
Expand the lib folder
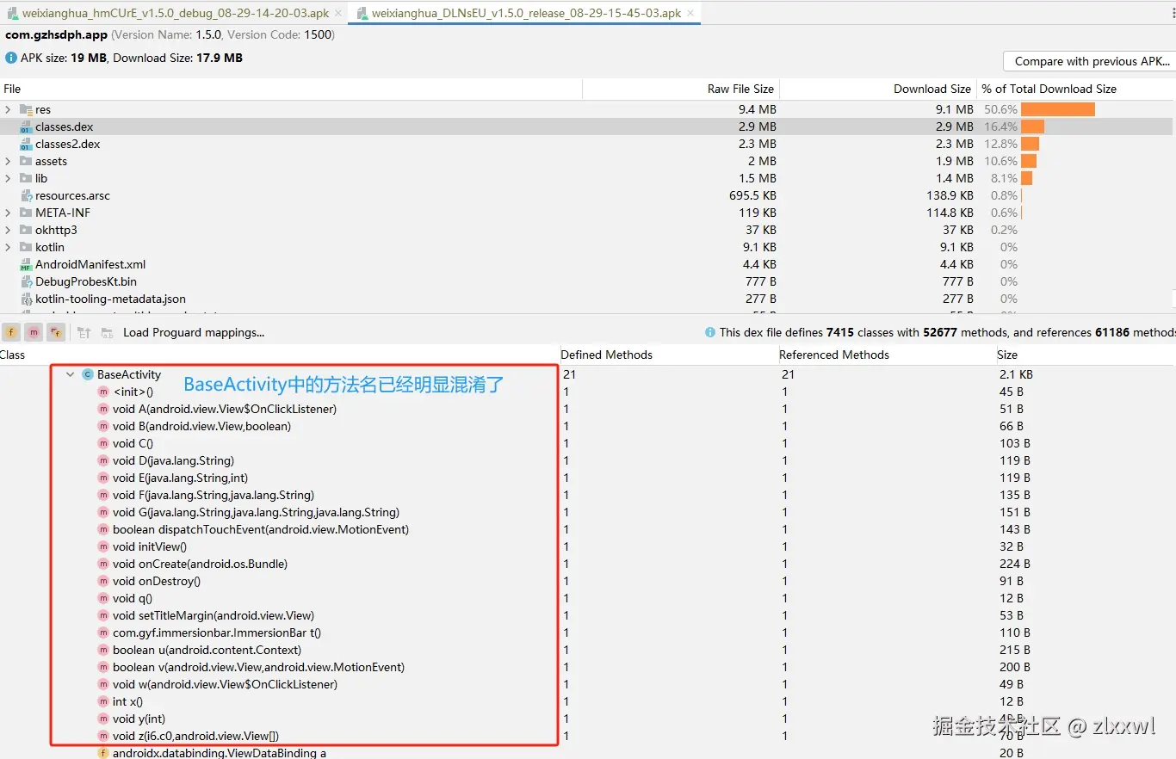[9, 178]
